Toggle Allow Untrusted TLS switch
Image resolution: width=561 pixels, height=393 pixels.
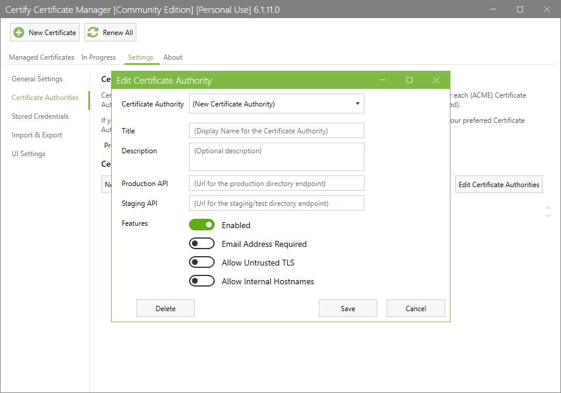coord(202,263)
